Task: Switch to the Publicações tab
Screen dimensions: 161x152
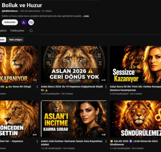Action: 17,31
